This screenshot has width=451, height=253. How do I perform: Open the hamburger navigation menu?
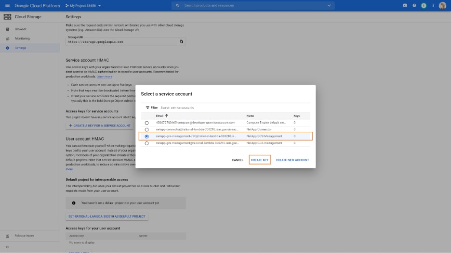(x=7, y=5)
